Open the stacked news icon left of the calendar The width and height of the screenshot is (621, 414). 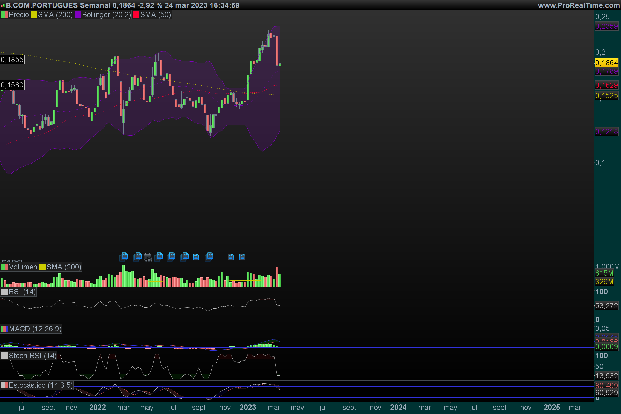coord(137,256)
